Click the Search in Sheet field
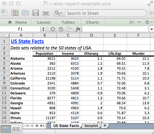The height and width of the screenshot is (134, 154). pos(105,13)
